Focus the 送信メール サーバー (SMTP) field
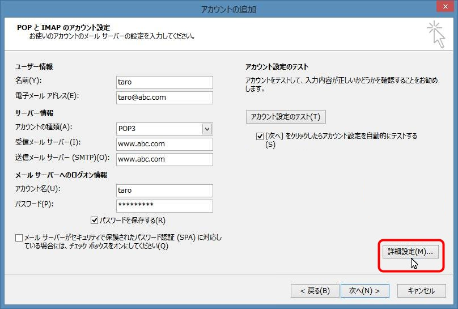Image resolution: width=458 pixels, height=309 pixels. point(164,159)
